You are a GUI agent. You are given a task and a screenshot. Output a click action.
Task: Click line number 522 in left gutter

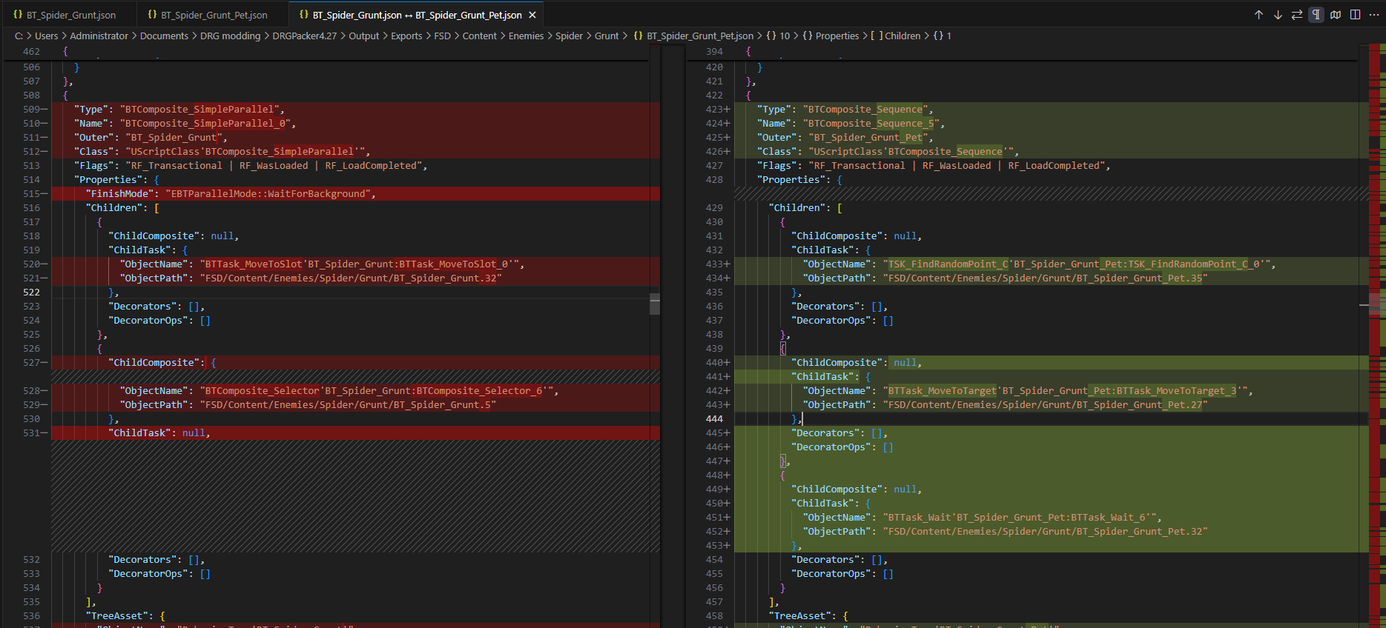(x=31, y=293)
